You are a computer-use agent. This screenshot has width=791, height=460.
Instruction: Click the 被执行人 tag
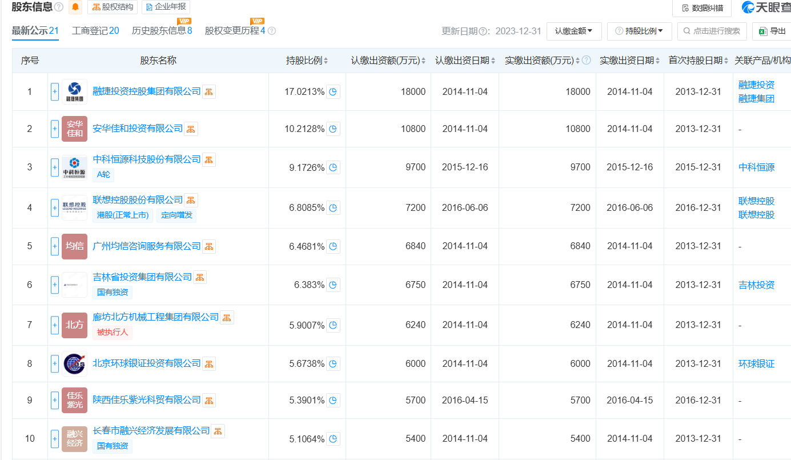pyautogui.click(x=113, y=333)
